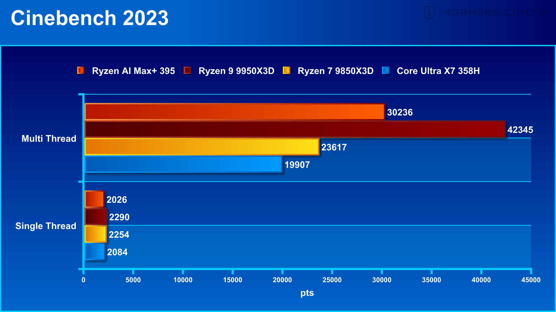Click the blue 19907 multi-thread bar
This screenshot has height=312, width=556.
pos(183,165)
